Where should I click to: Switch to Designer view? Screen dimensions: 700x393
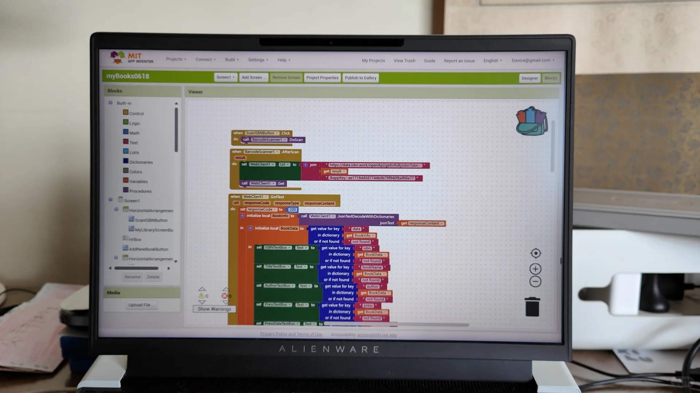click(x=529, y=78)
